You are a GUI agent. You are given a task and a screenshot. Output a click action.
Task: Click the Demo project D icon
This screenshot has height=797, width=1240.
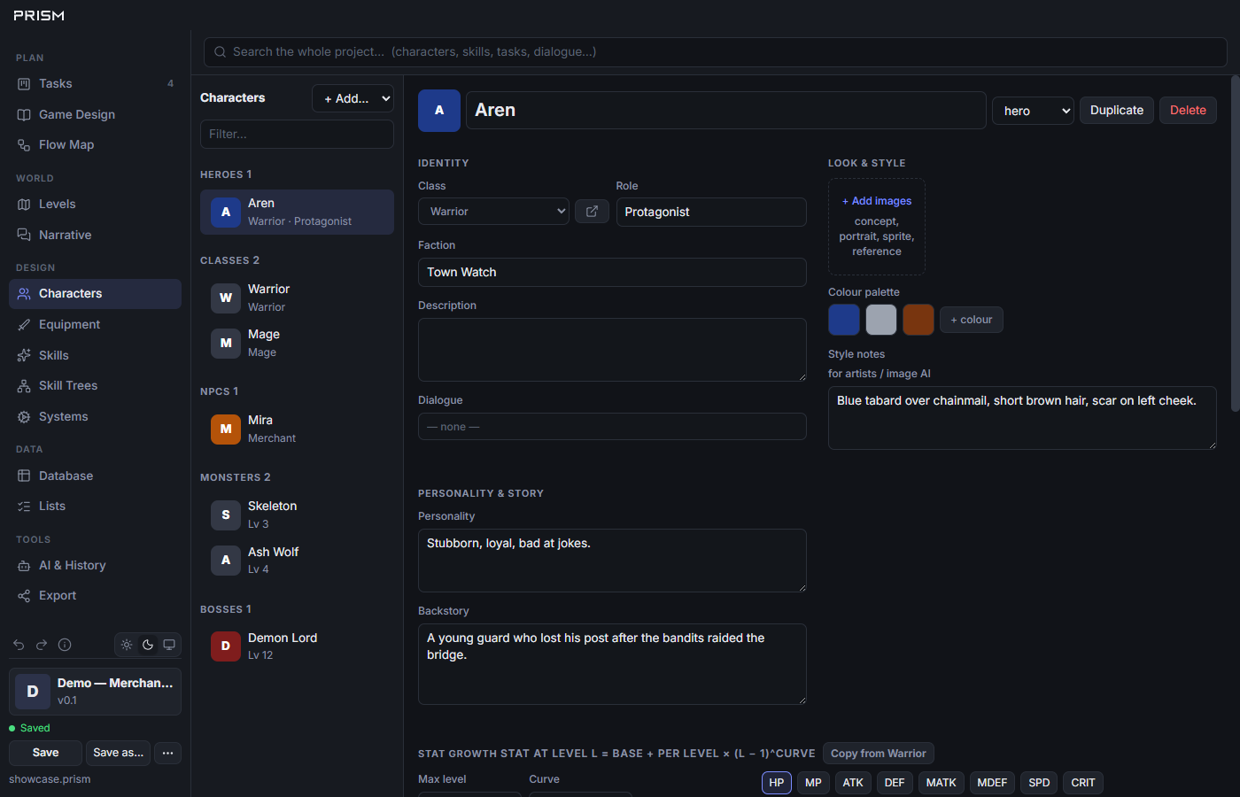[33, 692]
